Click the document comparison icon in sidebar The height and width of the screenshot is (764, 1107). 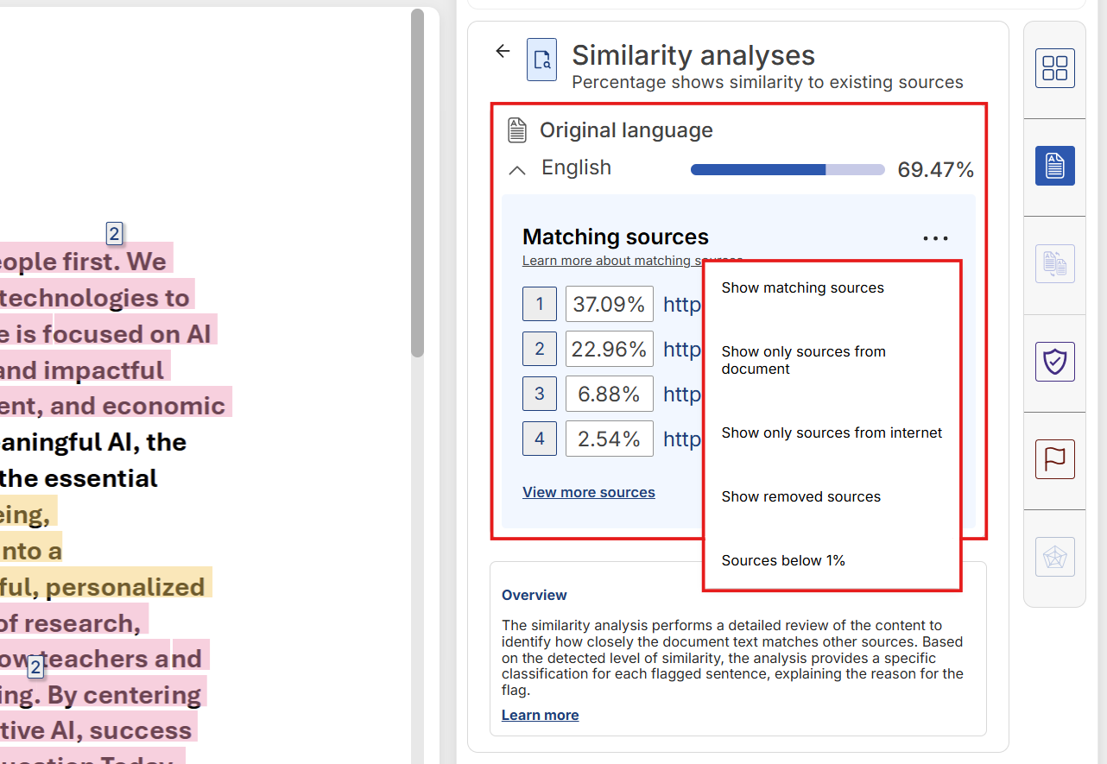click(1054, 263)
